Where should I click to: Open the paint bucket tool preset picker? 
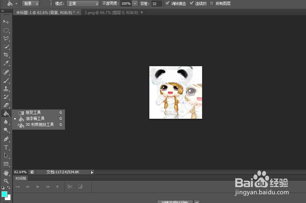pos(17,4)
